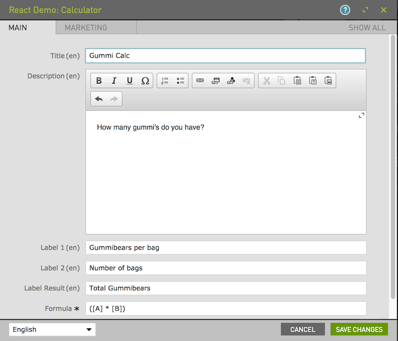The image size is (398, 341).
Task: Click the 'Description (en)' label
Action: [x=53, y=76]
